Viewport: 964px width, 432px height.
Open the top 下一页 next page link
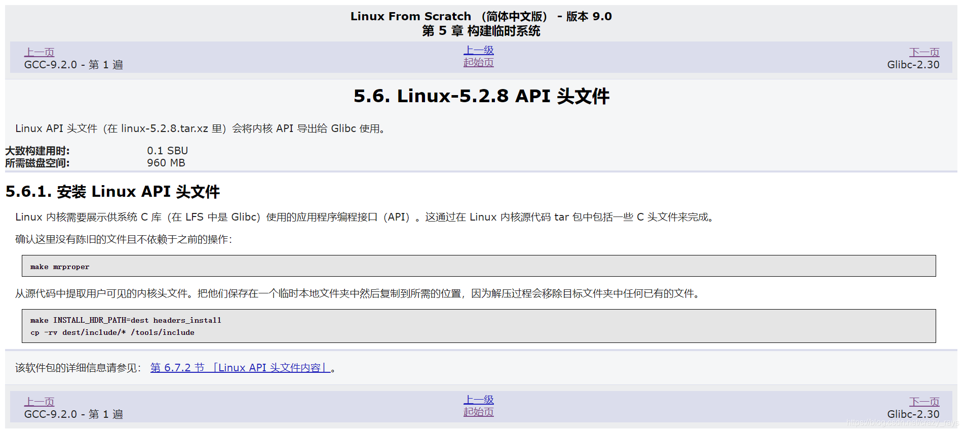tap(924, 52)
